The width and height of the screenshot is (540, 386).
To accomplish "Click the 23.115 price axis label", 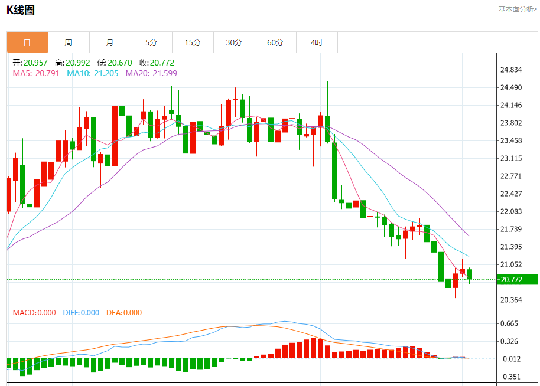I will [511, 158].
